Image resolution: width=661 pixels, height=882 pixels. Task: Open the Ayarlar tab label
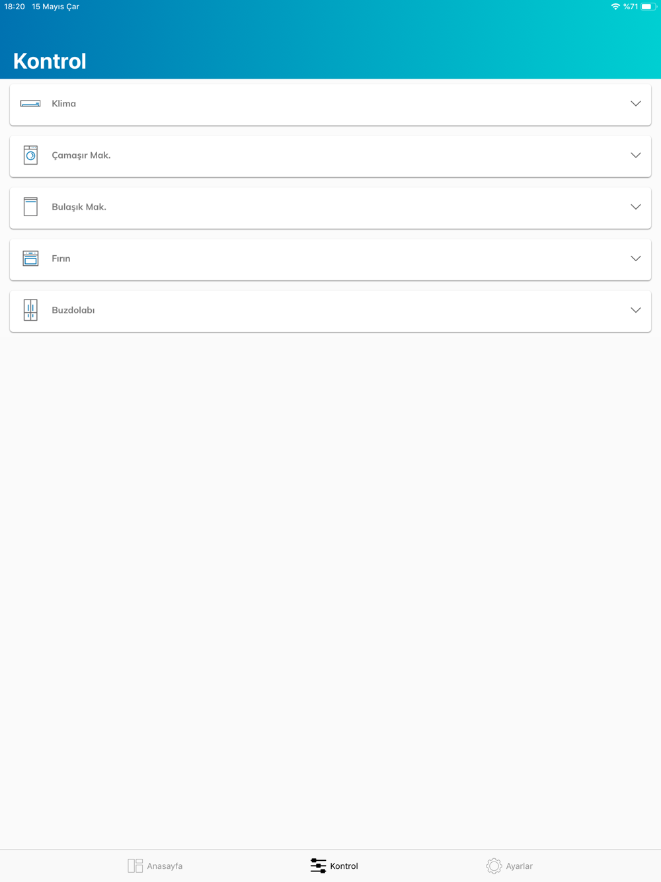pos(519,866)
